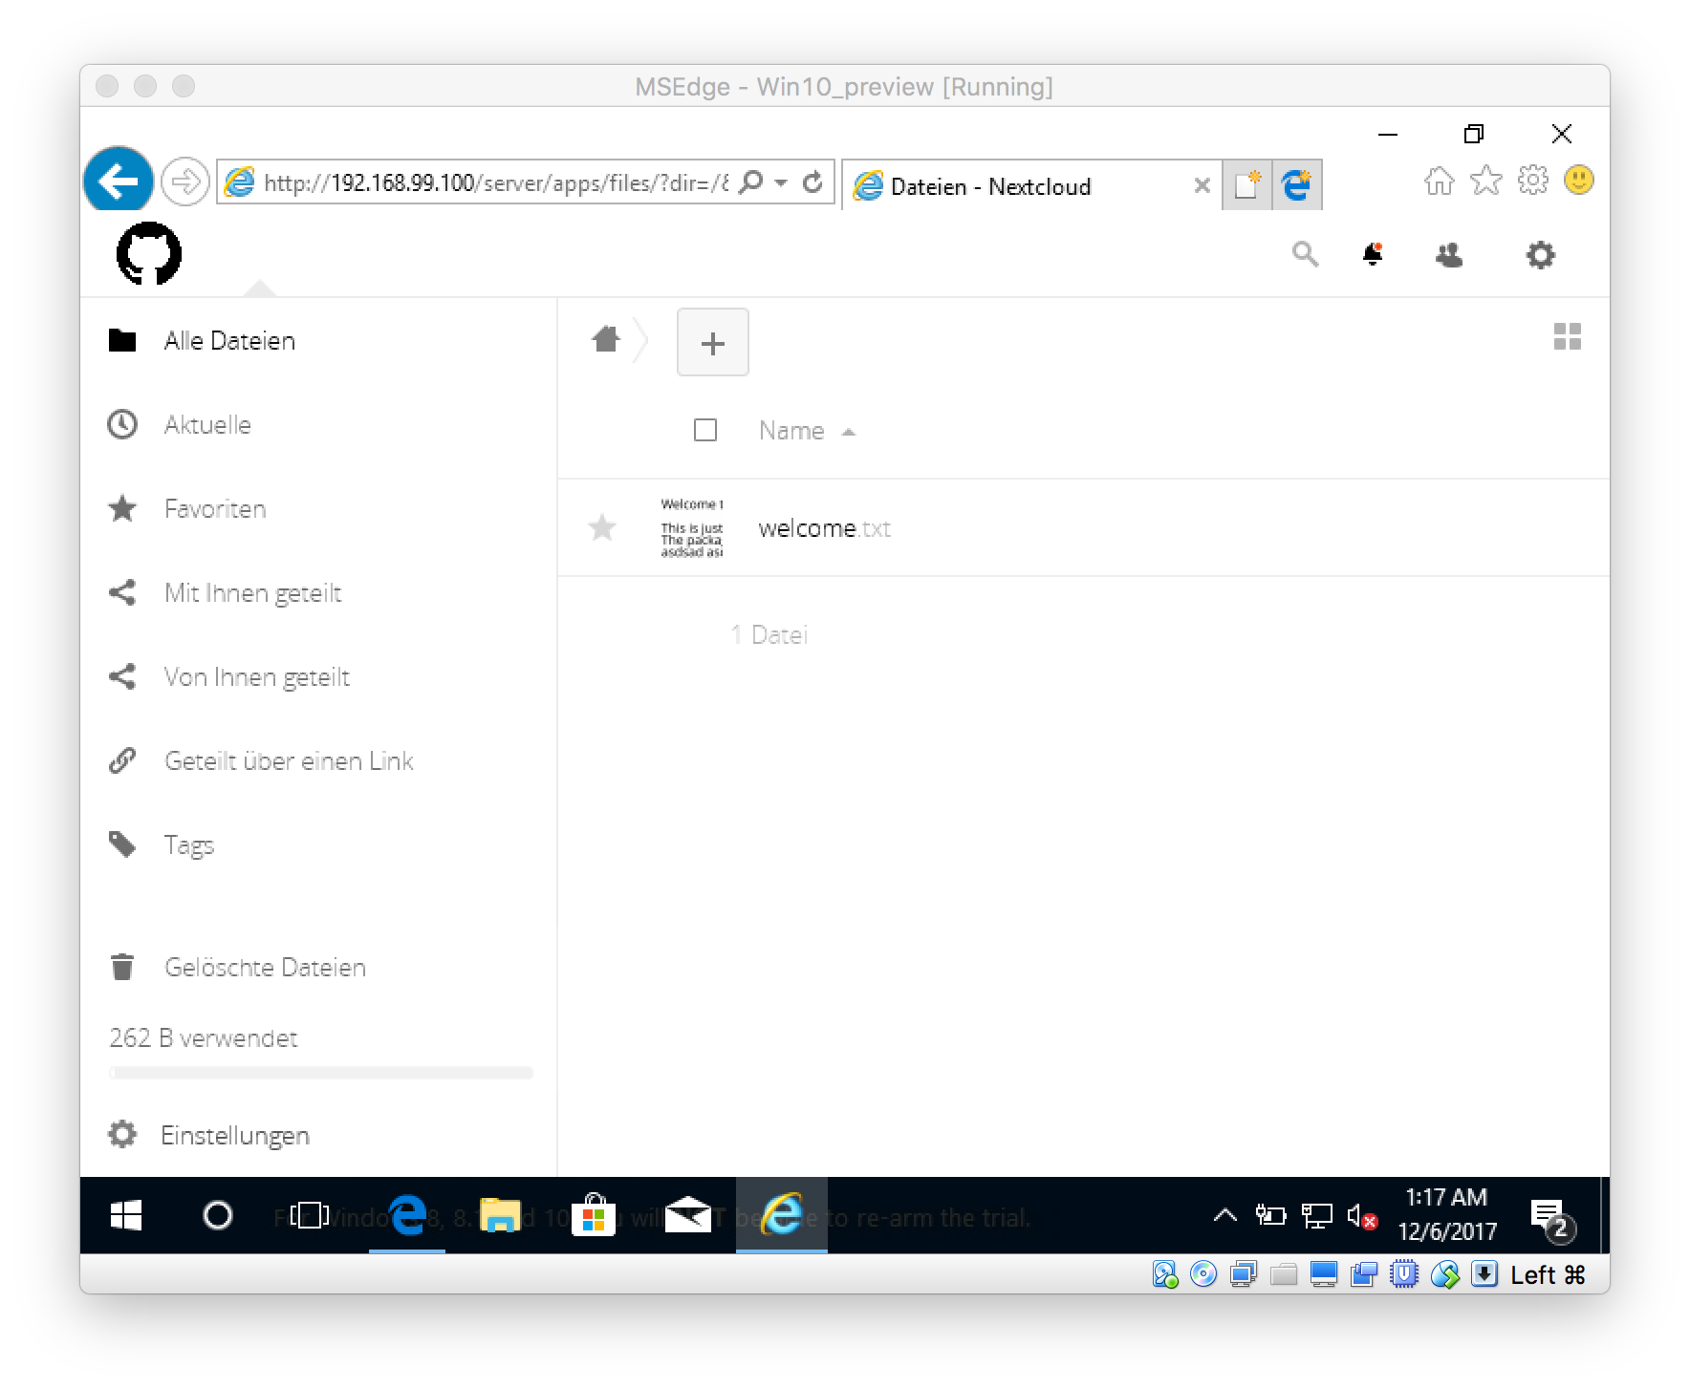
Task: Select the Dateien - Nextcloud tab
Action: click(1032, 185)
